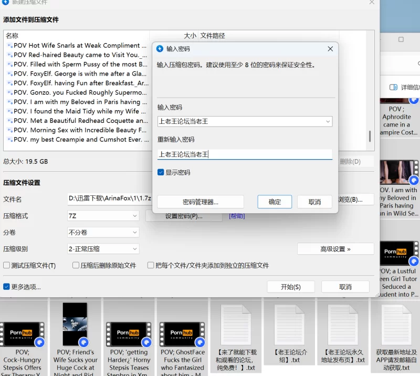This screenshot has height=376, width=420.
Task: Toggle the more options checkbox
Action: tap(7, 287)
